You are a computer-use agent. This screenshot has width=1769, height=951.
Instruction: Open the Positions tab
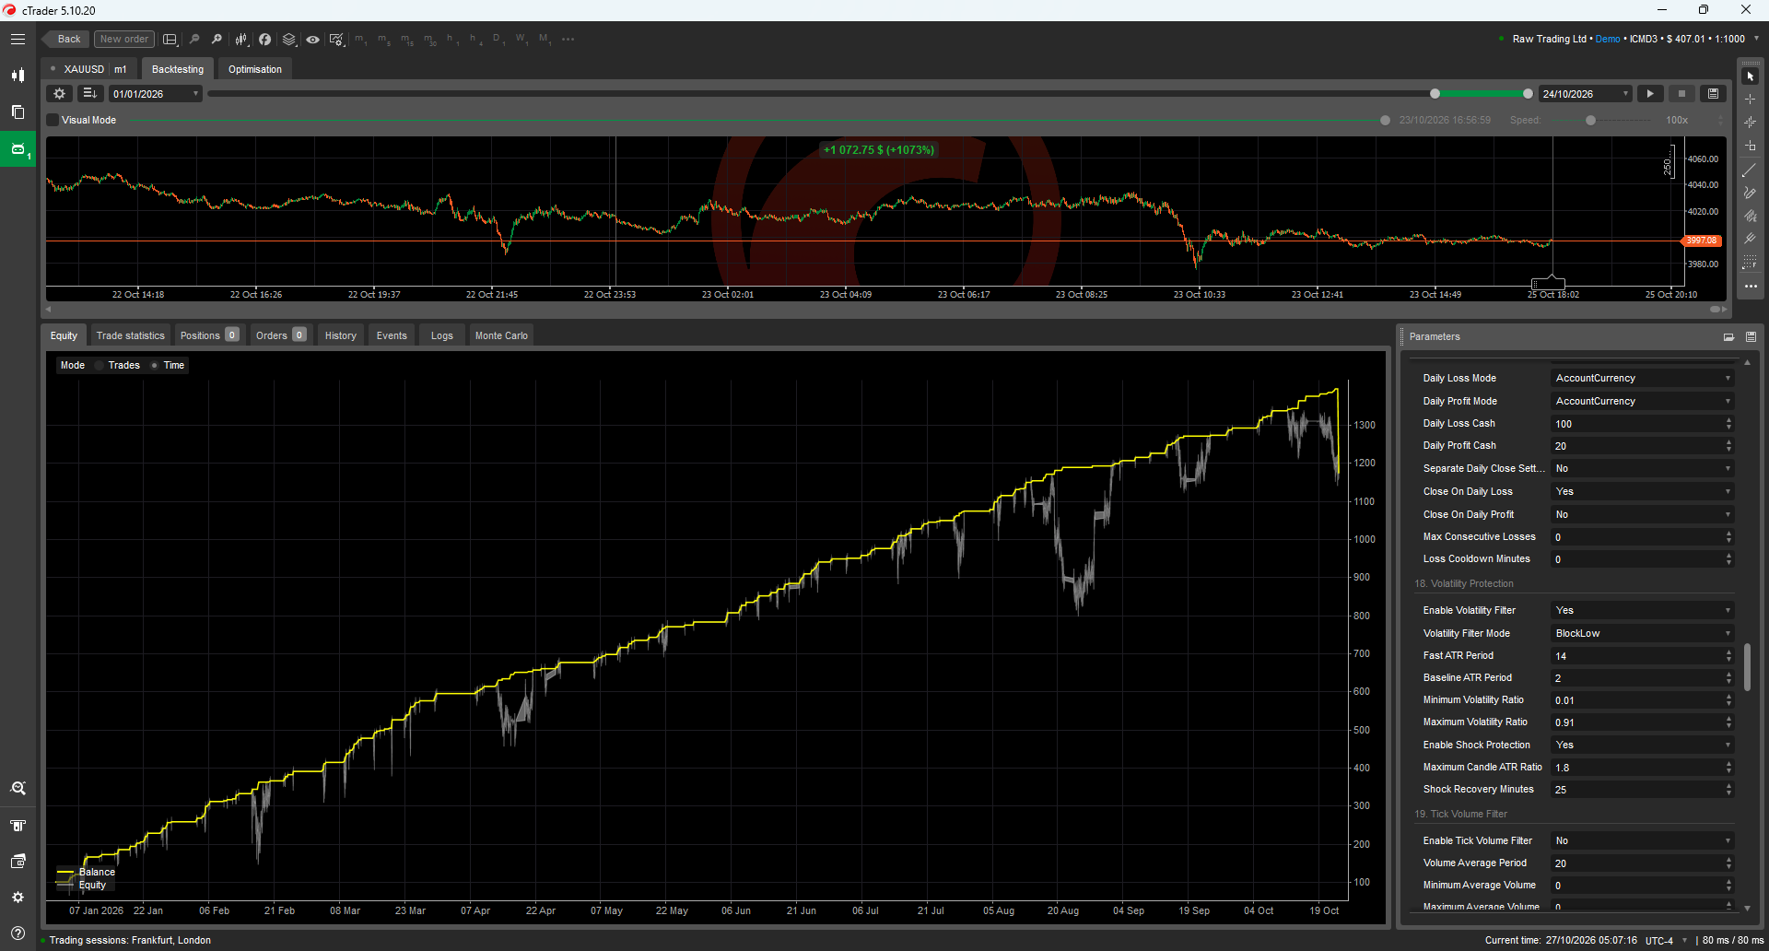(208, 336)
